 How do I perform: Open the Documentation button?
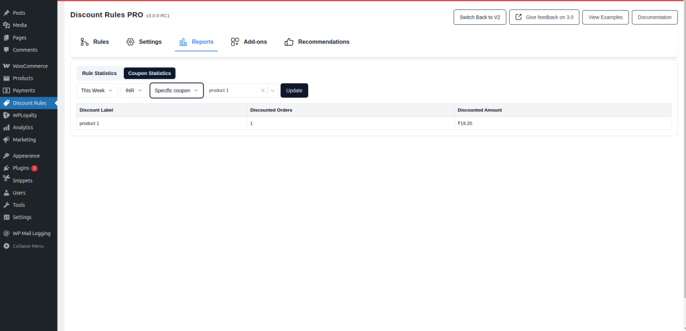click(x=654, y=17)
